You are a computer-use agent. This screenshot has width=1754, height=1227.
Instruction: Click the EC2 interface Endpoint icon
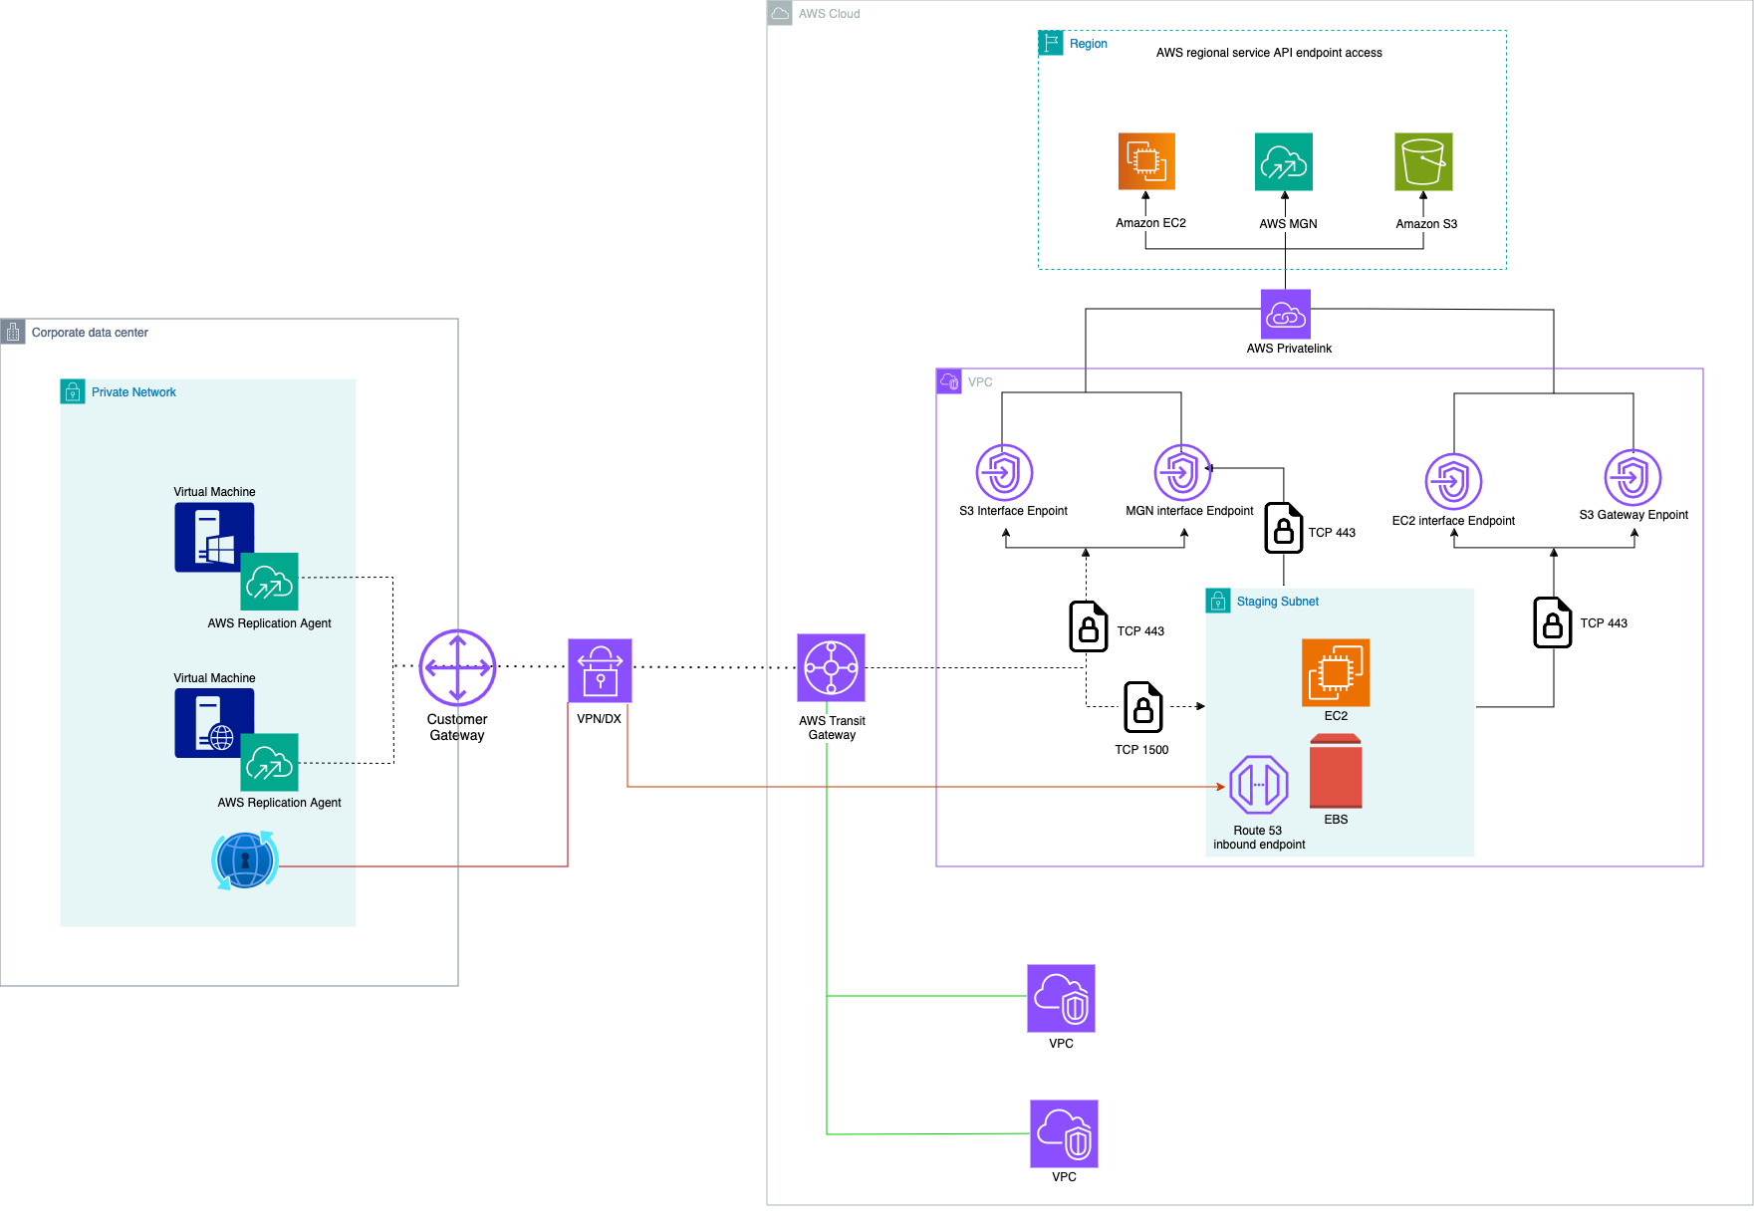pos(1454,482)
